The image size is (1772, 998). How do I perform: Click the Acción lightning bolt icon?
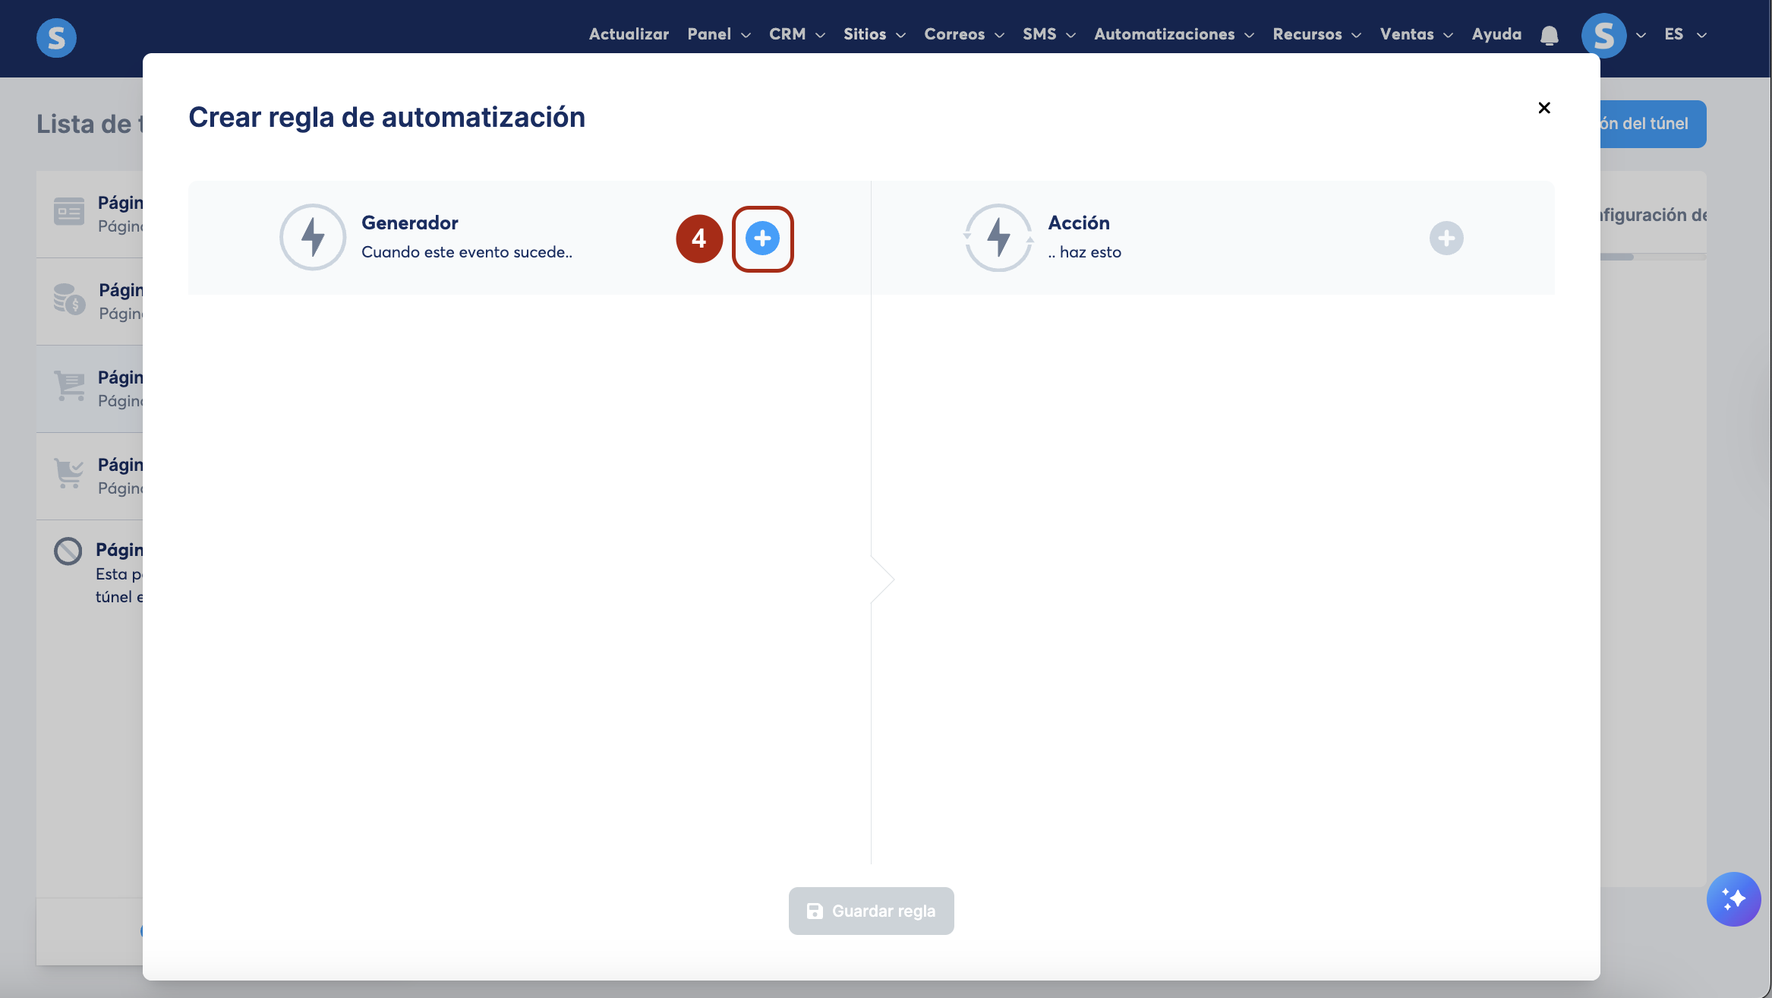(998, 237)
